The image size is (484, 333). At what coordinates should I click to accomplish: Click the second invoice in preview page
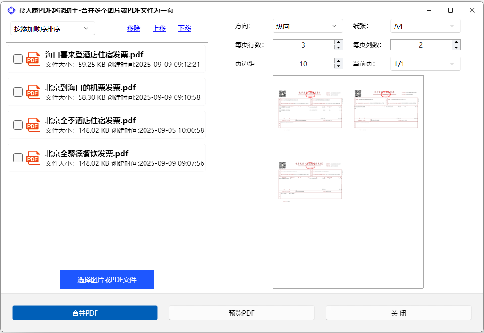(x=386, y=109)
